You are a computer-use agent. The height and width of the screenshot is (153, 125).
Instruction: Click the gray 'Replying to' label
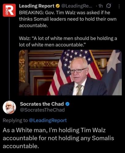coord(15,121)
